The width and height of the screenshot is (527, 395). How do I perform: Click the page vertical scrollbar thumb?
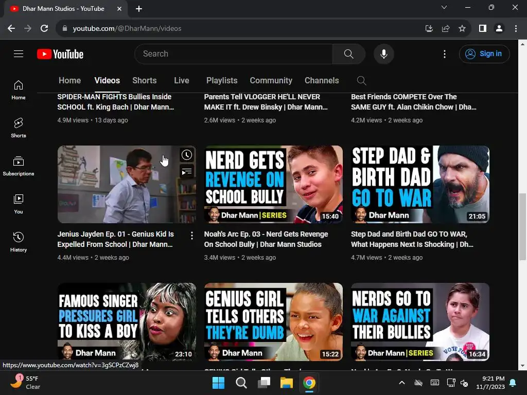tap(523, 227)
